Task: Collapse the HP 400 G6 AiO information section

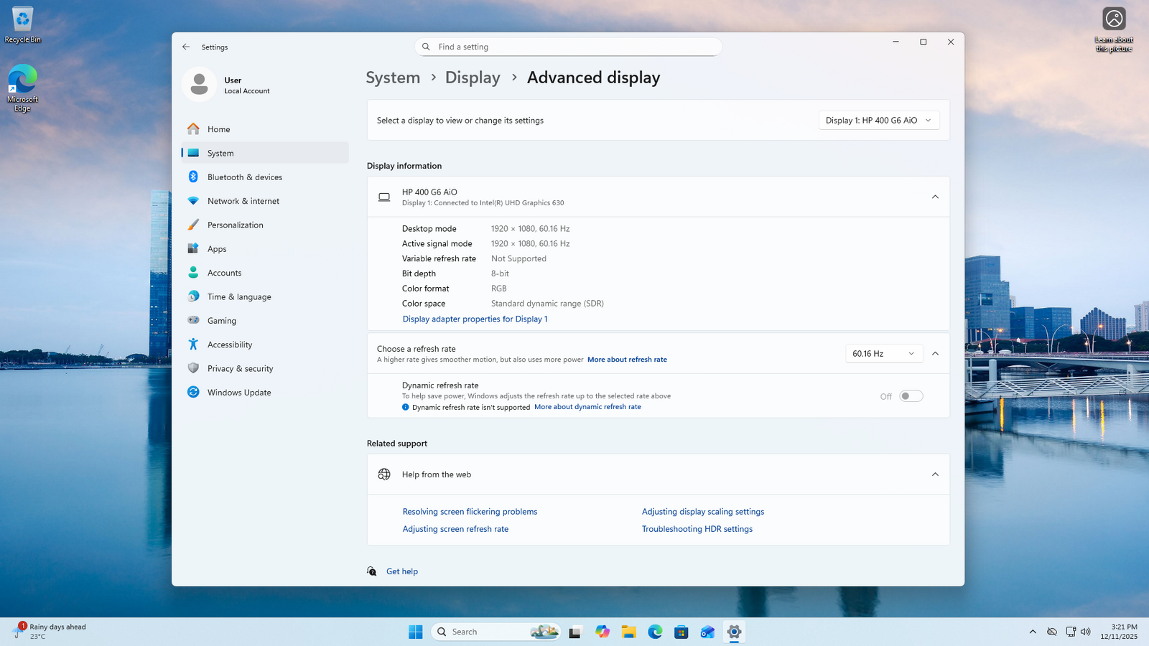Action: point(935,197)
